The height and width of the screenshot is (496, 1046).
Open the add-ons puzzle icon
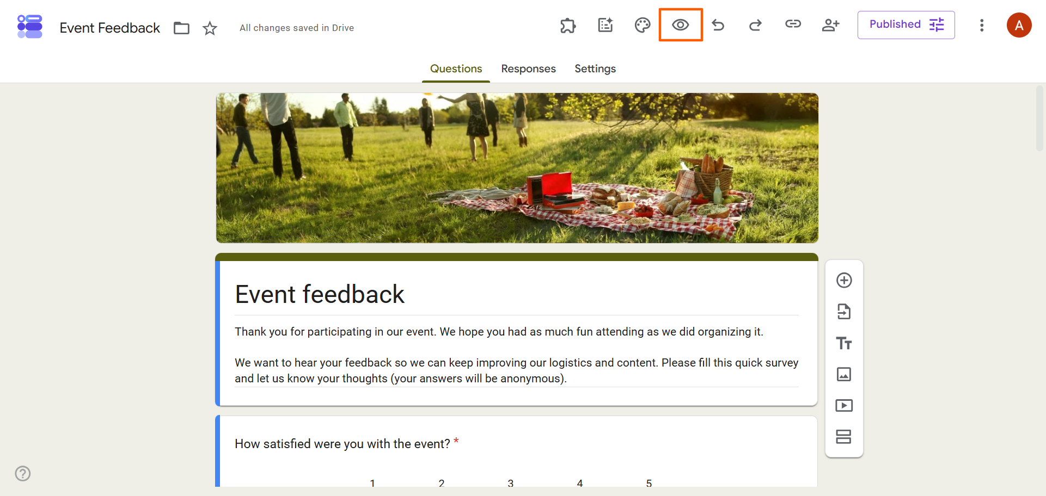pyautogui.click(x=568, y=25)
